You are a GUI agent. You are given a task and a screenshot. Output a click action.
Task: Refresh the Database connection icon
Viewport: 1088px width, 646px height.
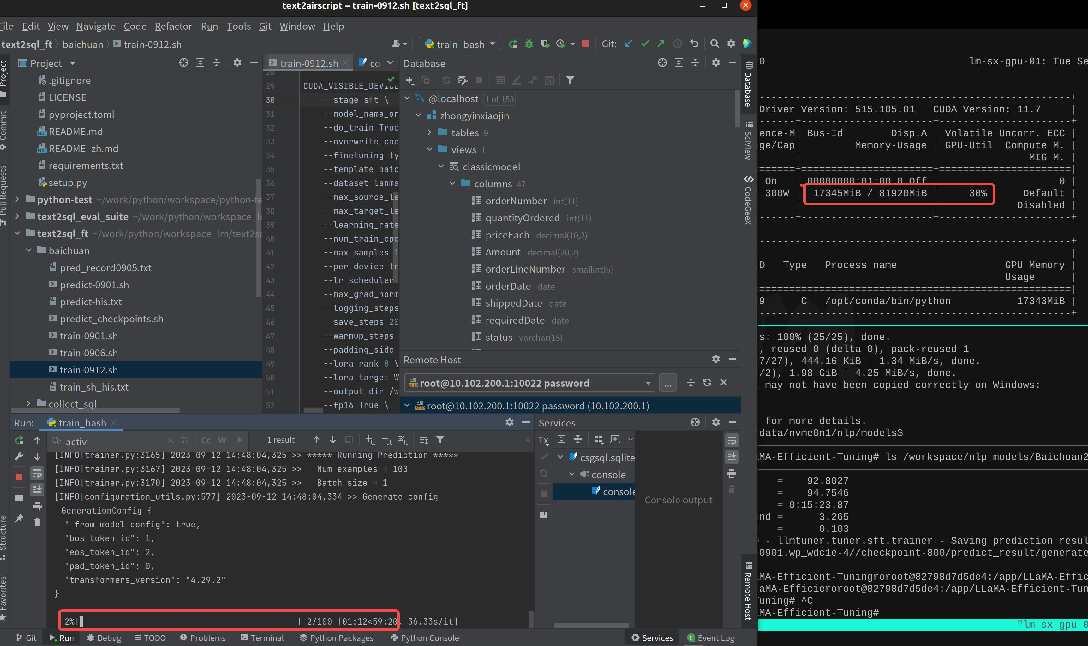(446, 80)
